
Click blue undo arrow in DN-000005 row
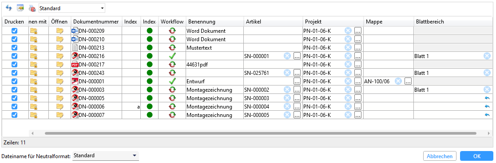pyautogui.click(x=487, y=98)
